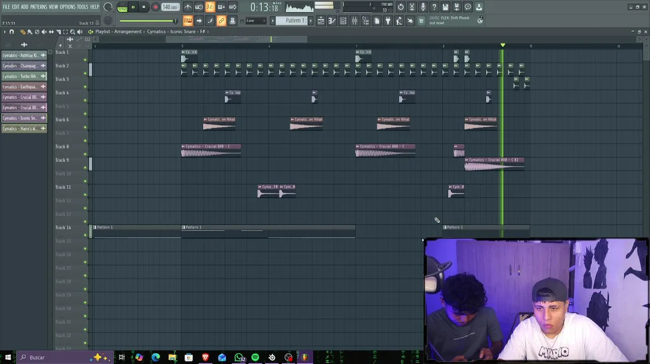Open the chat speech bubble icon
The image size is (650, 364).
point(468,7)
